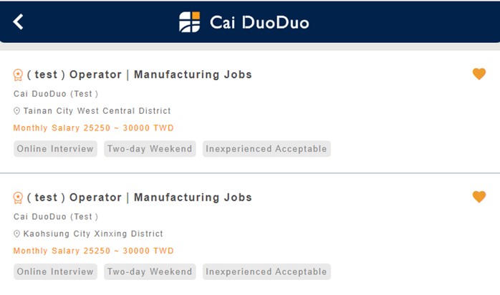Click award badge on Tainan job listing
Image resolution: width=500 pixels, height=295 pixels.
click(x=19, y=75)
